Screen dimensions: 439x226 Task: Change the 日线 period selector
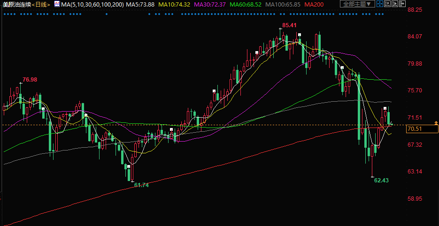41,4
